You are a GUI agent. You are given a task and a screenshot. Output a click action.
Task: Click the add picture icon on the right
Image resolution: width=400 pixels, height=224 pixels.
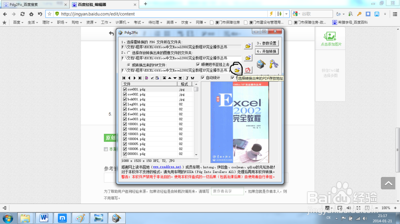(330, 36)
